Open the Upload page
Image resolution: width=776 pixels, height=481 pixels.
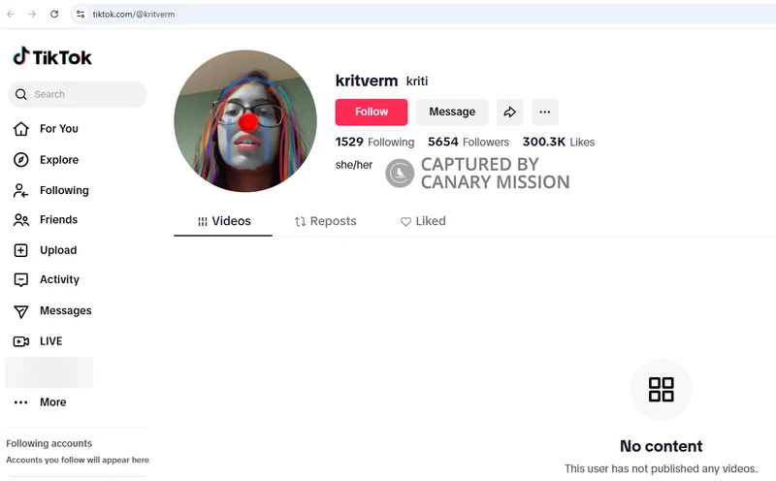(x=57, y=250)
